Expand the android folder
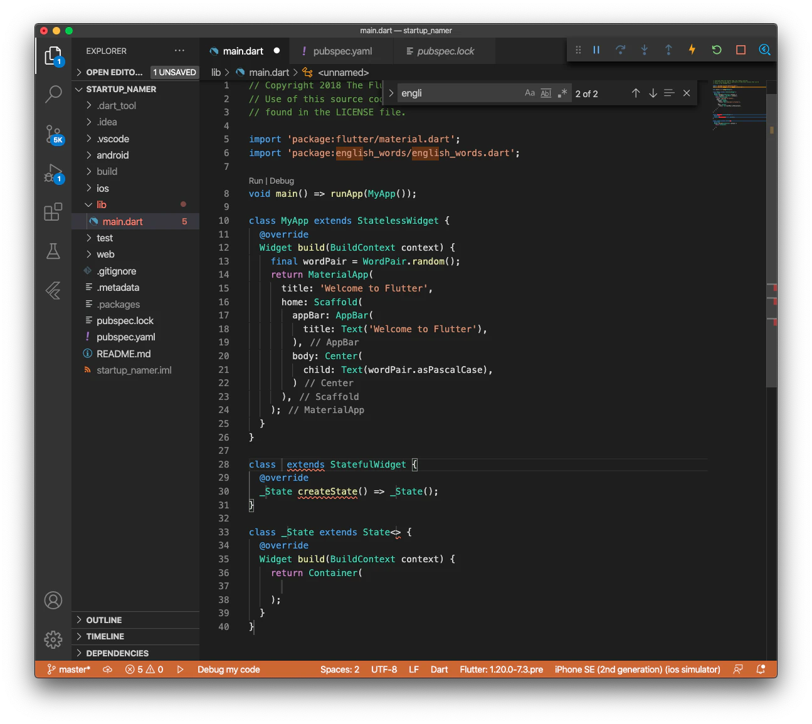The height and width of the screenshot is (724, 812). [x=112, y=155]
